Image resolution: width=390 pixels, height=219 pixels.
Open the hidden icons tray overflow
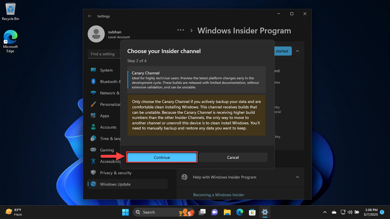pos(325,212)
